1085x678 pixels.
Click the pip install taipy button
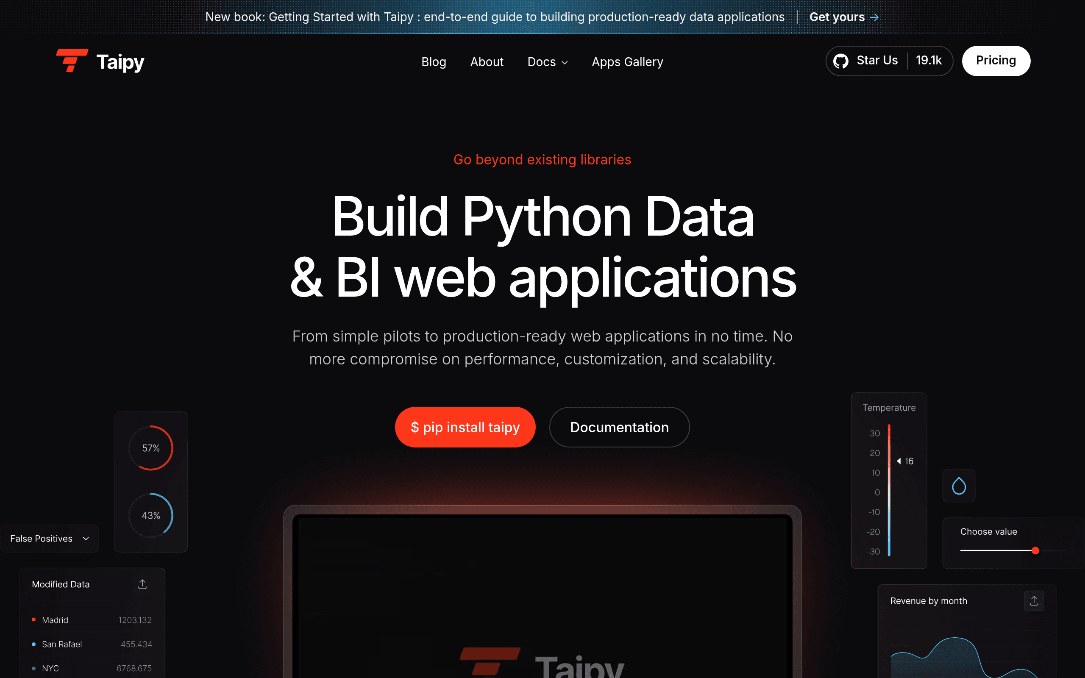click(465, 427)
